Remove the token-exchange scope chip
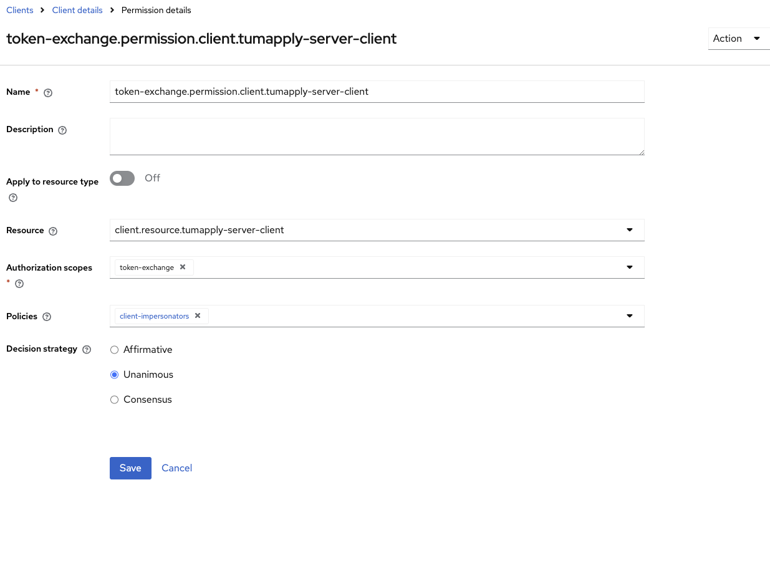The height and width of the screenshot is (563, 770). (x=182, y=267)
